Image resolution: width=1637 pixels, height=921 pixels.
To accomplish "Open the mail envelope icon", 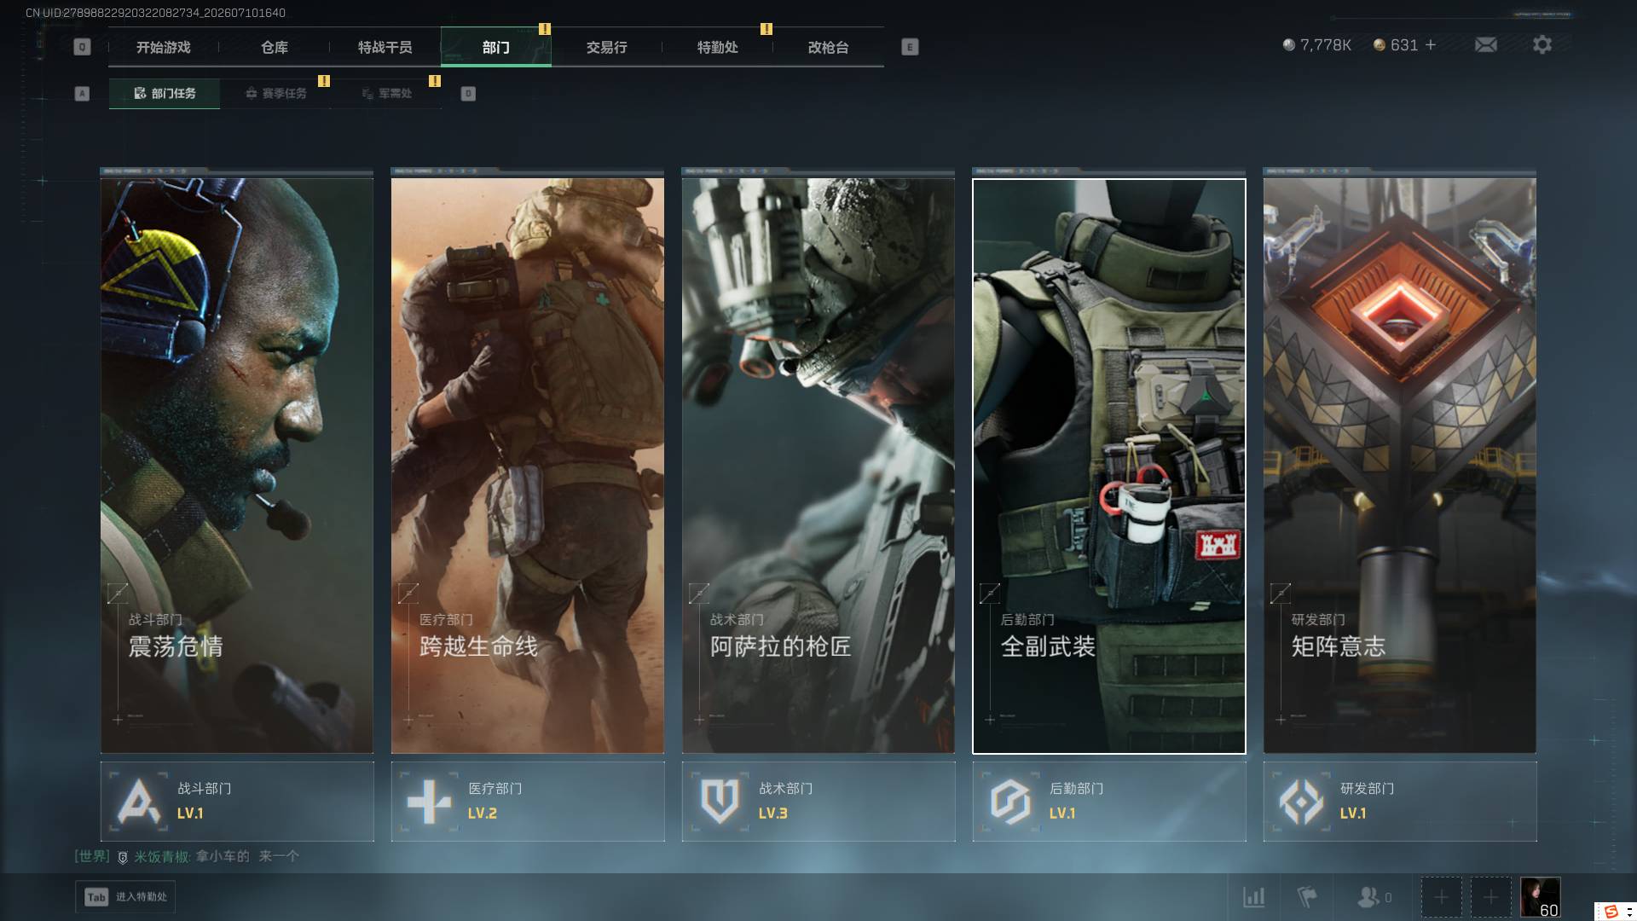I will coord(1486,44).
